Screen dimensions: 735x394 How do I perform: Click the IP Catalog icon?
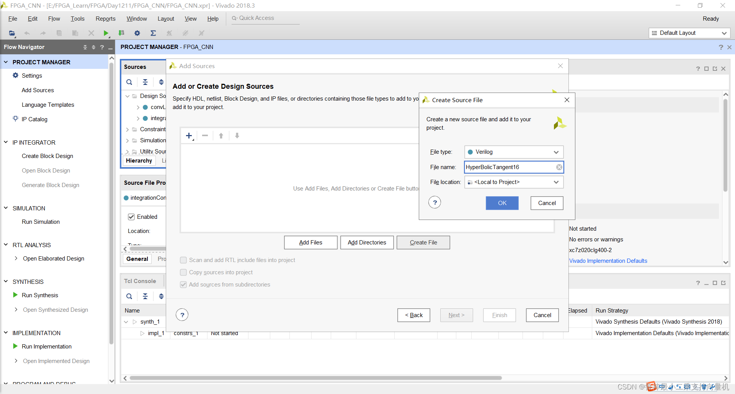15,119
